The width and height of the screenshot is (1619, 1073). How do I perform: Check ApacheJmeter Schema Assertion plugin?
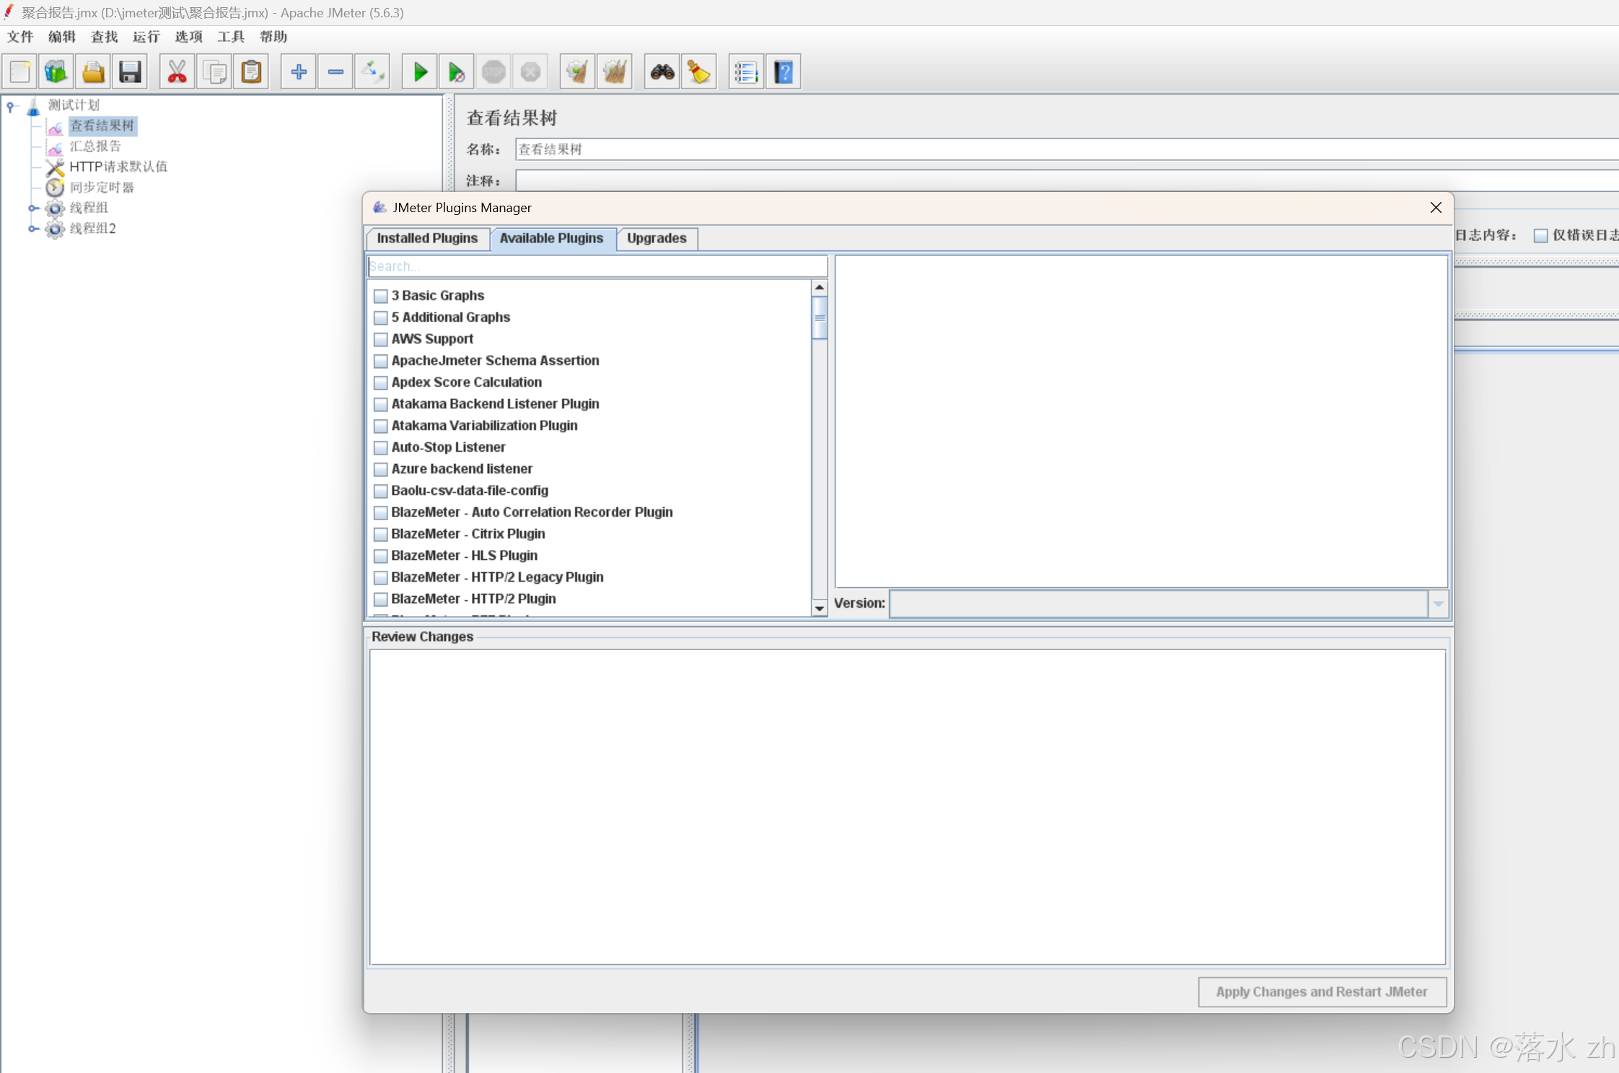click(381, 361)
